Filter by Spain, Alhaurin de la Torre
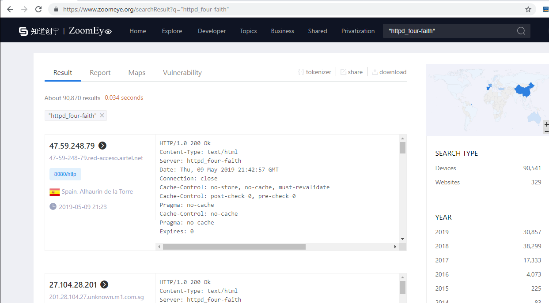 pyautogui.click(x=98, y=192)
